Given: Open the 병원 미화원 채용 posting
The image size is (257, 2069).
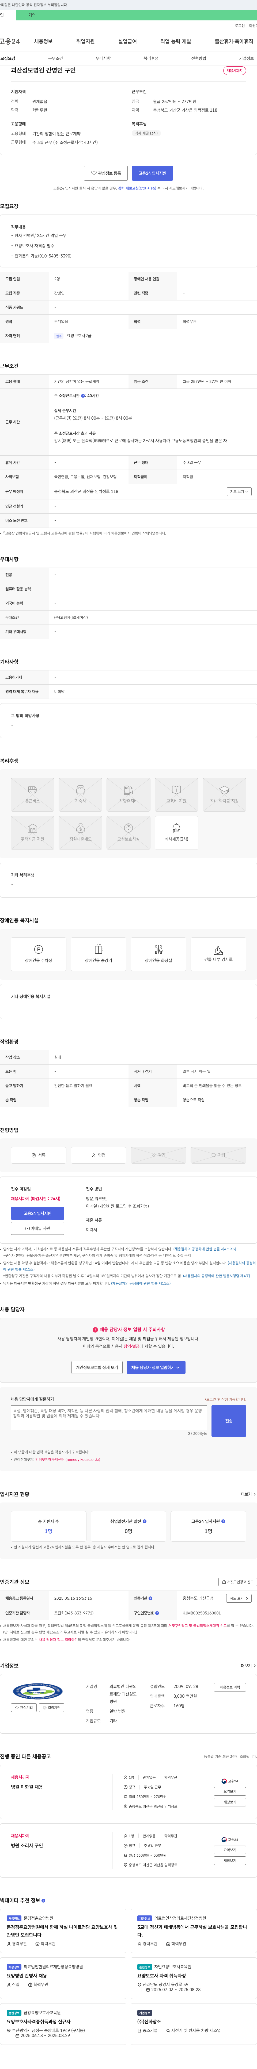Looking at the screenshot, I should click(x=27, y=1787).
